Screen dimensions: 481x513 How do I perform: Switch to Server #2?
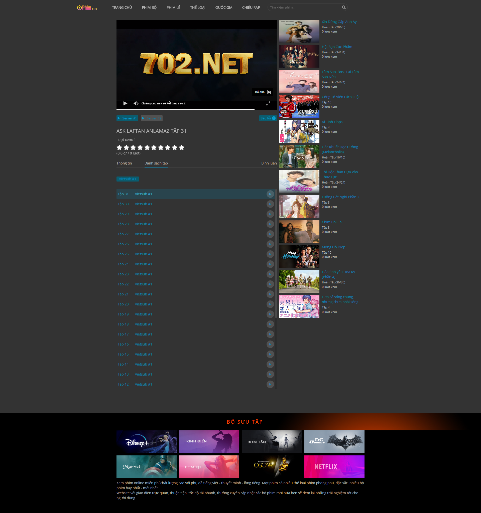(x=152, y=118)
